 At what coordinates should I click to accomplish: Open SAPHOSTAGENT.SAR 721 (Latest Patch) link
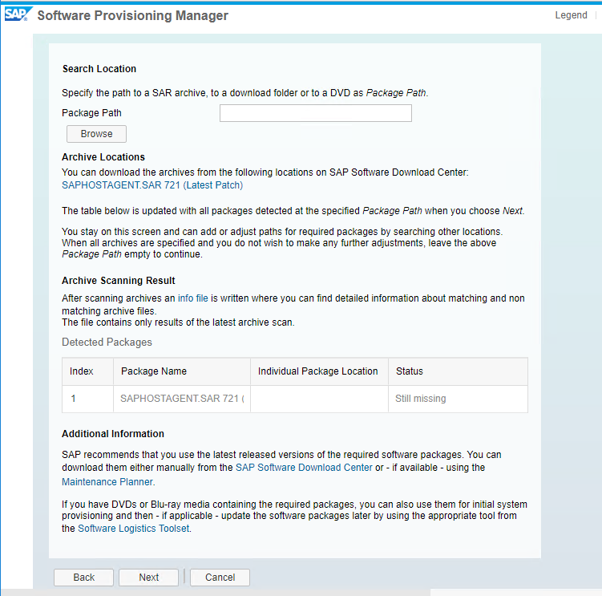[x=152, y=185]
